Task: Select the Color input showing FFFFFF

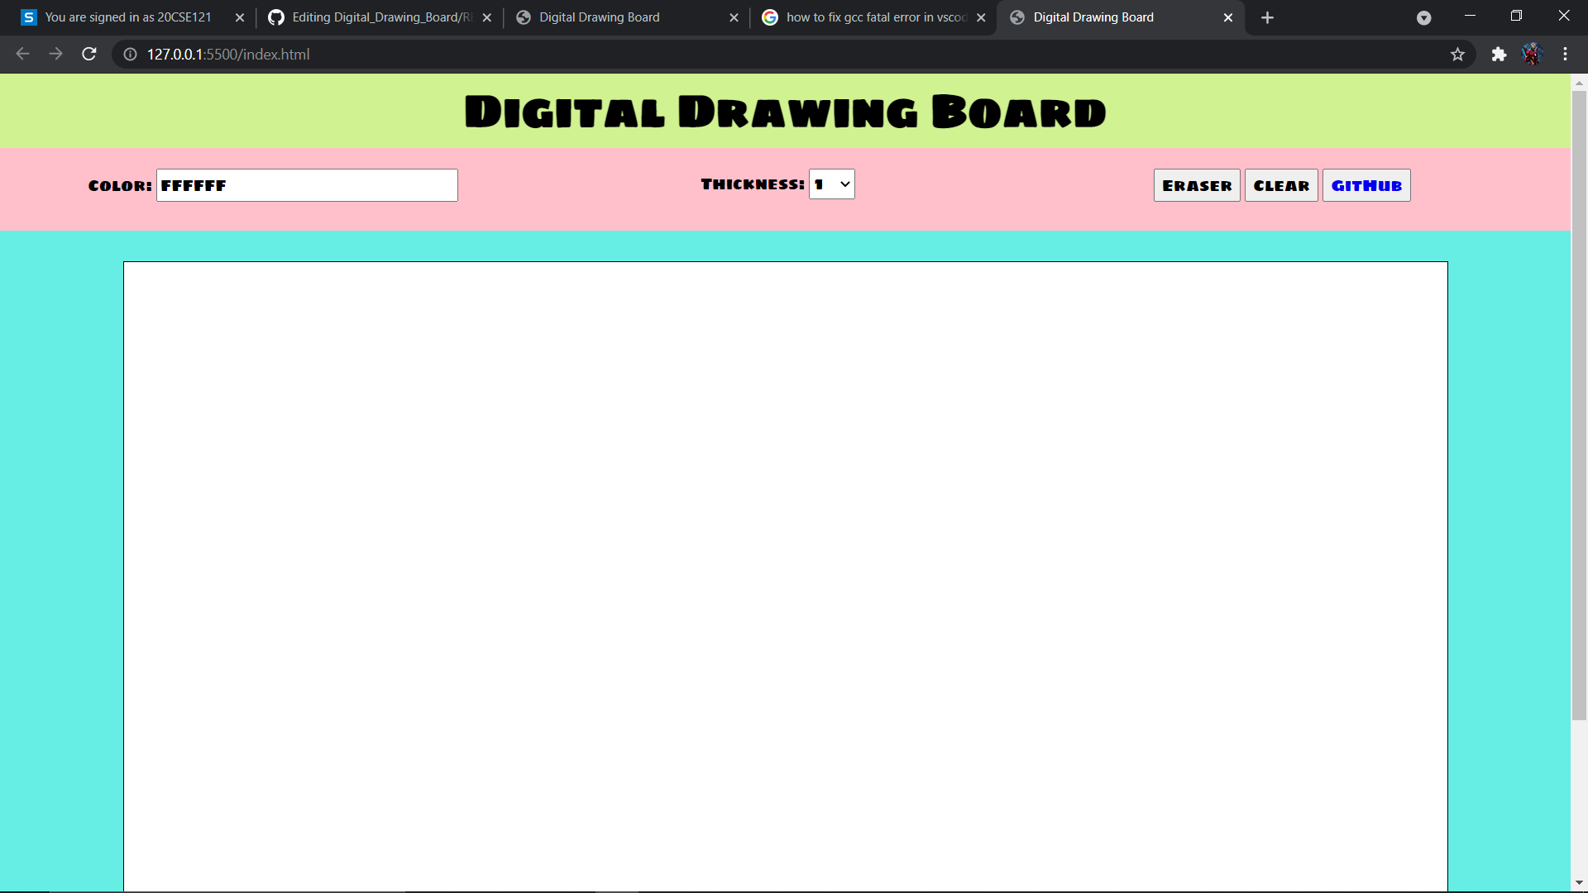Action: click(x=306, y=184)
